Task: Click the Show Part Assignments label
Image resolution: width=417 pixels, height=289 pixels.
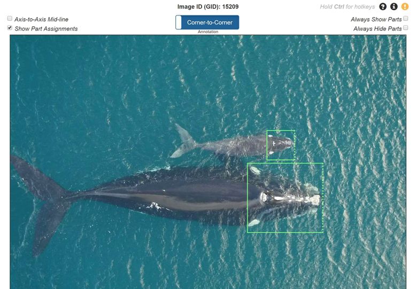Action: (x=47, y=29)
